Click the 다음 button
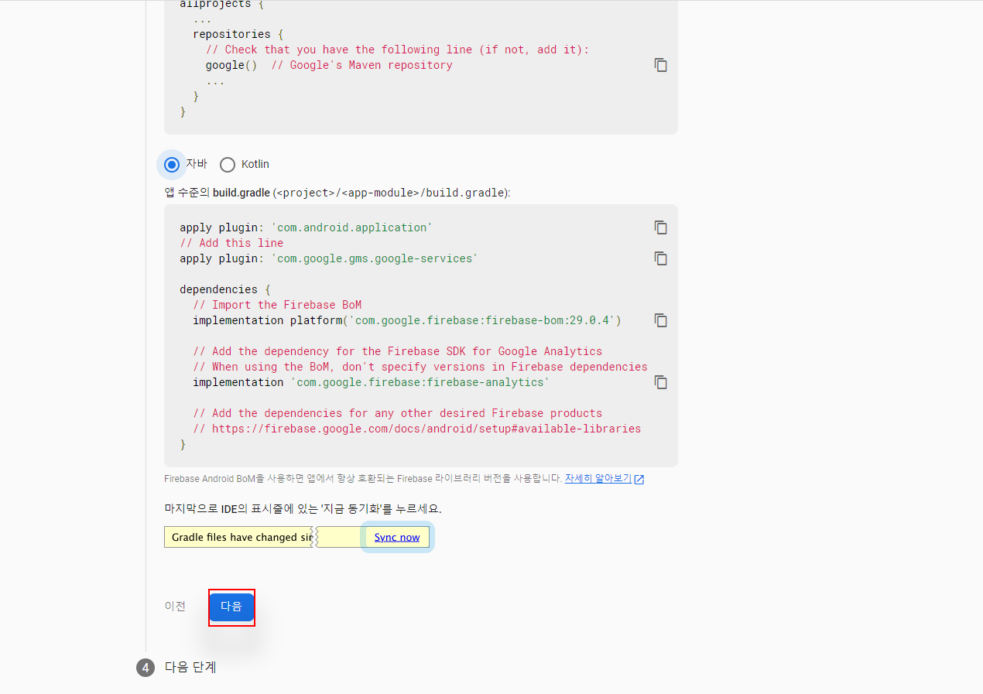Image resolution: width=983 pixels, height=694 pixels. click(x=231, y=607)
